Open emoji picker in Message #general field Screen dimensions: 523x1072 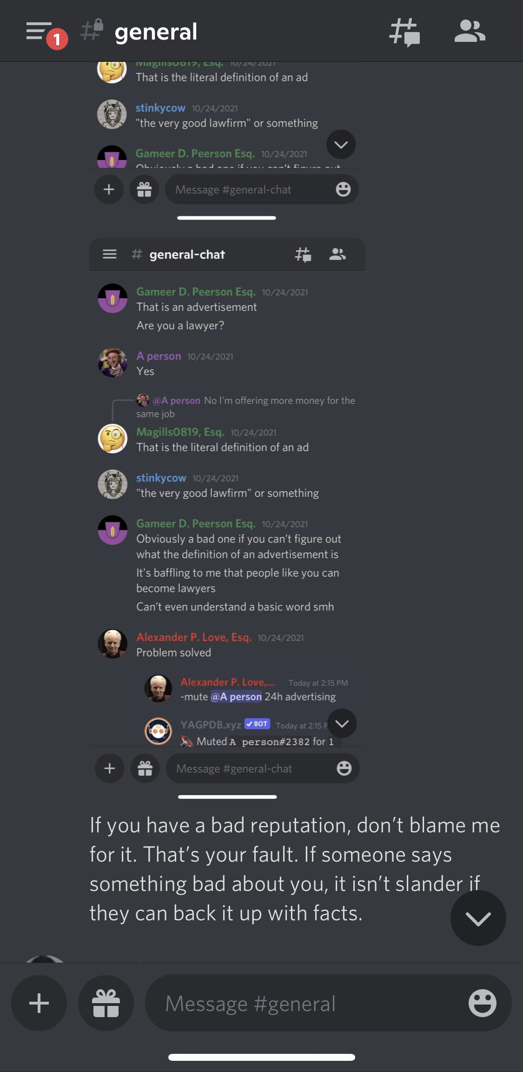(482, 1003)
